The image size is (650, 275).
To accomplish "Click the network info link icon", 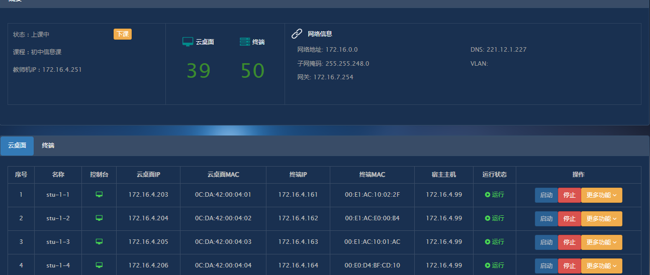I will tap(297, 34).
